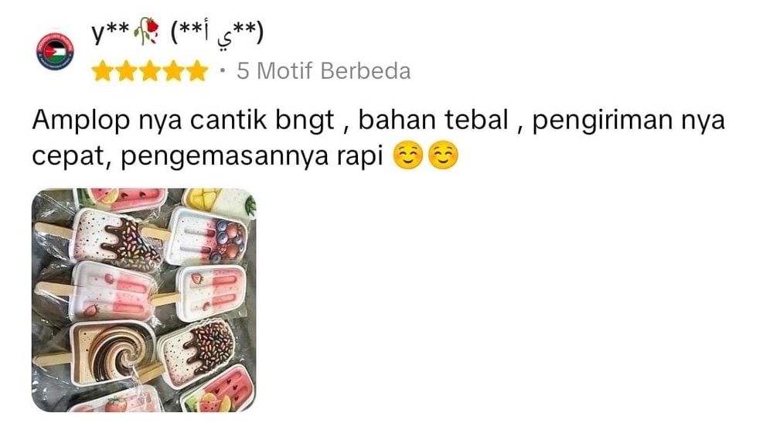Click the dot separator before '5 Motif'
Screen dimensions: 773x423
pyautogui.click(x=223, y=71)
